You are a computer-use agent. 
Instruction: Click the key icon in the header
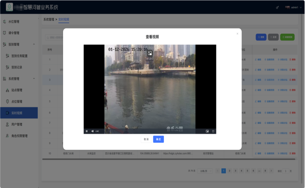point(277,7)
